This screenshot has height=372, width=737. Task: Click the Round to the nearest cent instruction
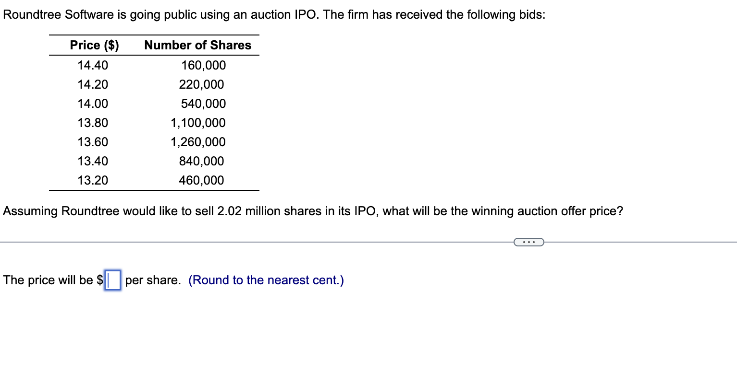(x=266, y=280)
